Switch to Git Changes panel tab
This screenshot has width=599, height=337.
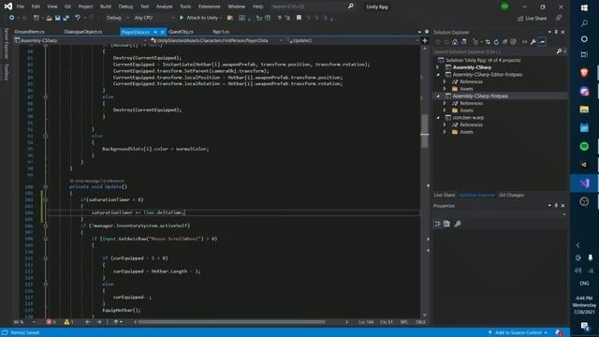tap(512, 196)
